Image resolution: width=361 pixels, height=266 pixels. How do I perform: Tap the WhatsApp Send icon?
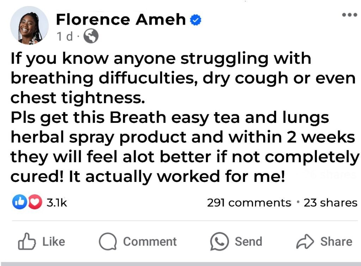[x=219, y=241]
